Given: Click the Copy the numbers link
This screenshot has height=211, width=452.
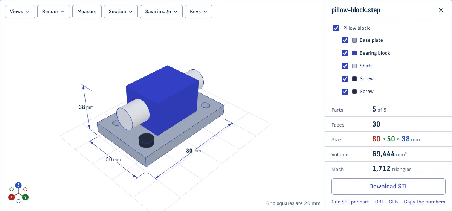Looking at the screenshot, I should pyautogui.click(x=425, y=202).
